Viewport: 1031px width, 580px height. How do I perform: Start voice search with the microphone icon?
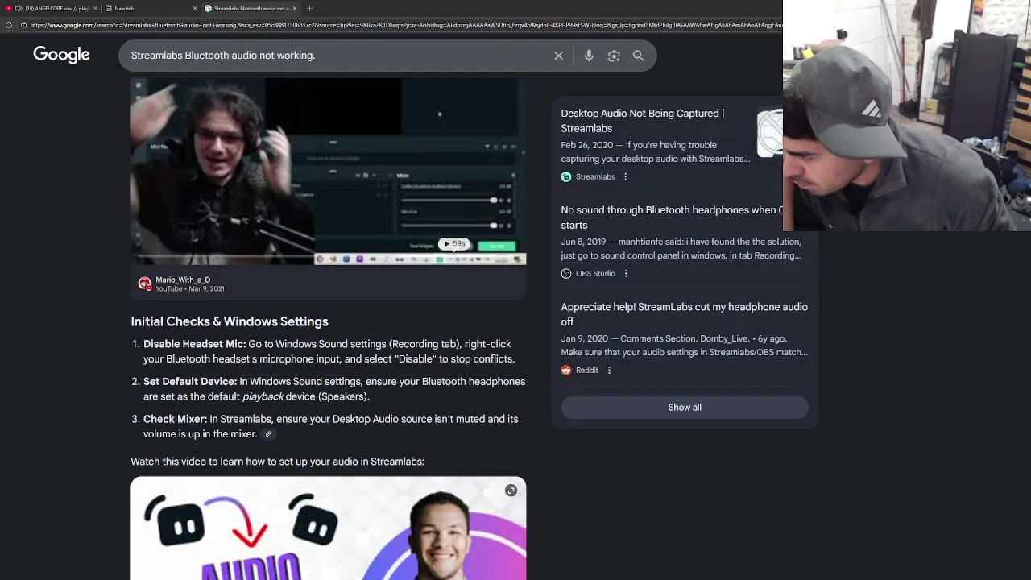point(589,56)
